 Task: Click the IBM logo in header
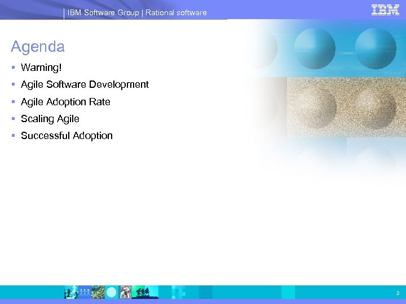click(x=385, y=10)
